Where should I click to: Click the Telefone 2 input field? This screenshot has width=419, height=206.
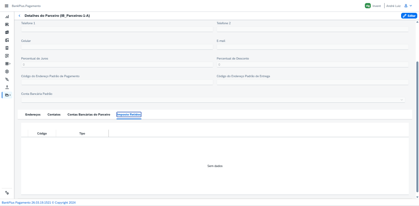click(x=313, y=29)
